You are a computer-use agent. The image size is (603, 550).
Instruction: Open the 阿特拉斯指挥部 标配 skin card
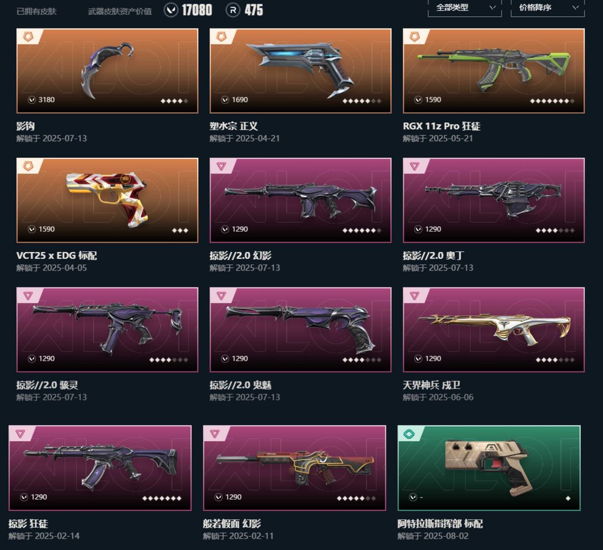pos(489,468)
